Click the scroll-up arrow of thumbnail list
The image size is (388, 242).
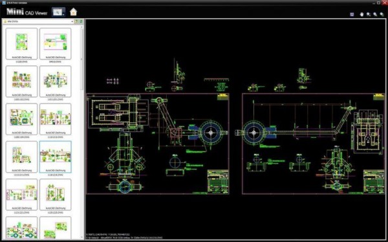(x=82, y=27)
